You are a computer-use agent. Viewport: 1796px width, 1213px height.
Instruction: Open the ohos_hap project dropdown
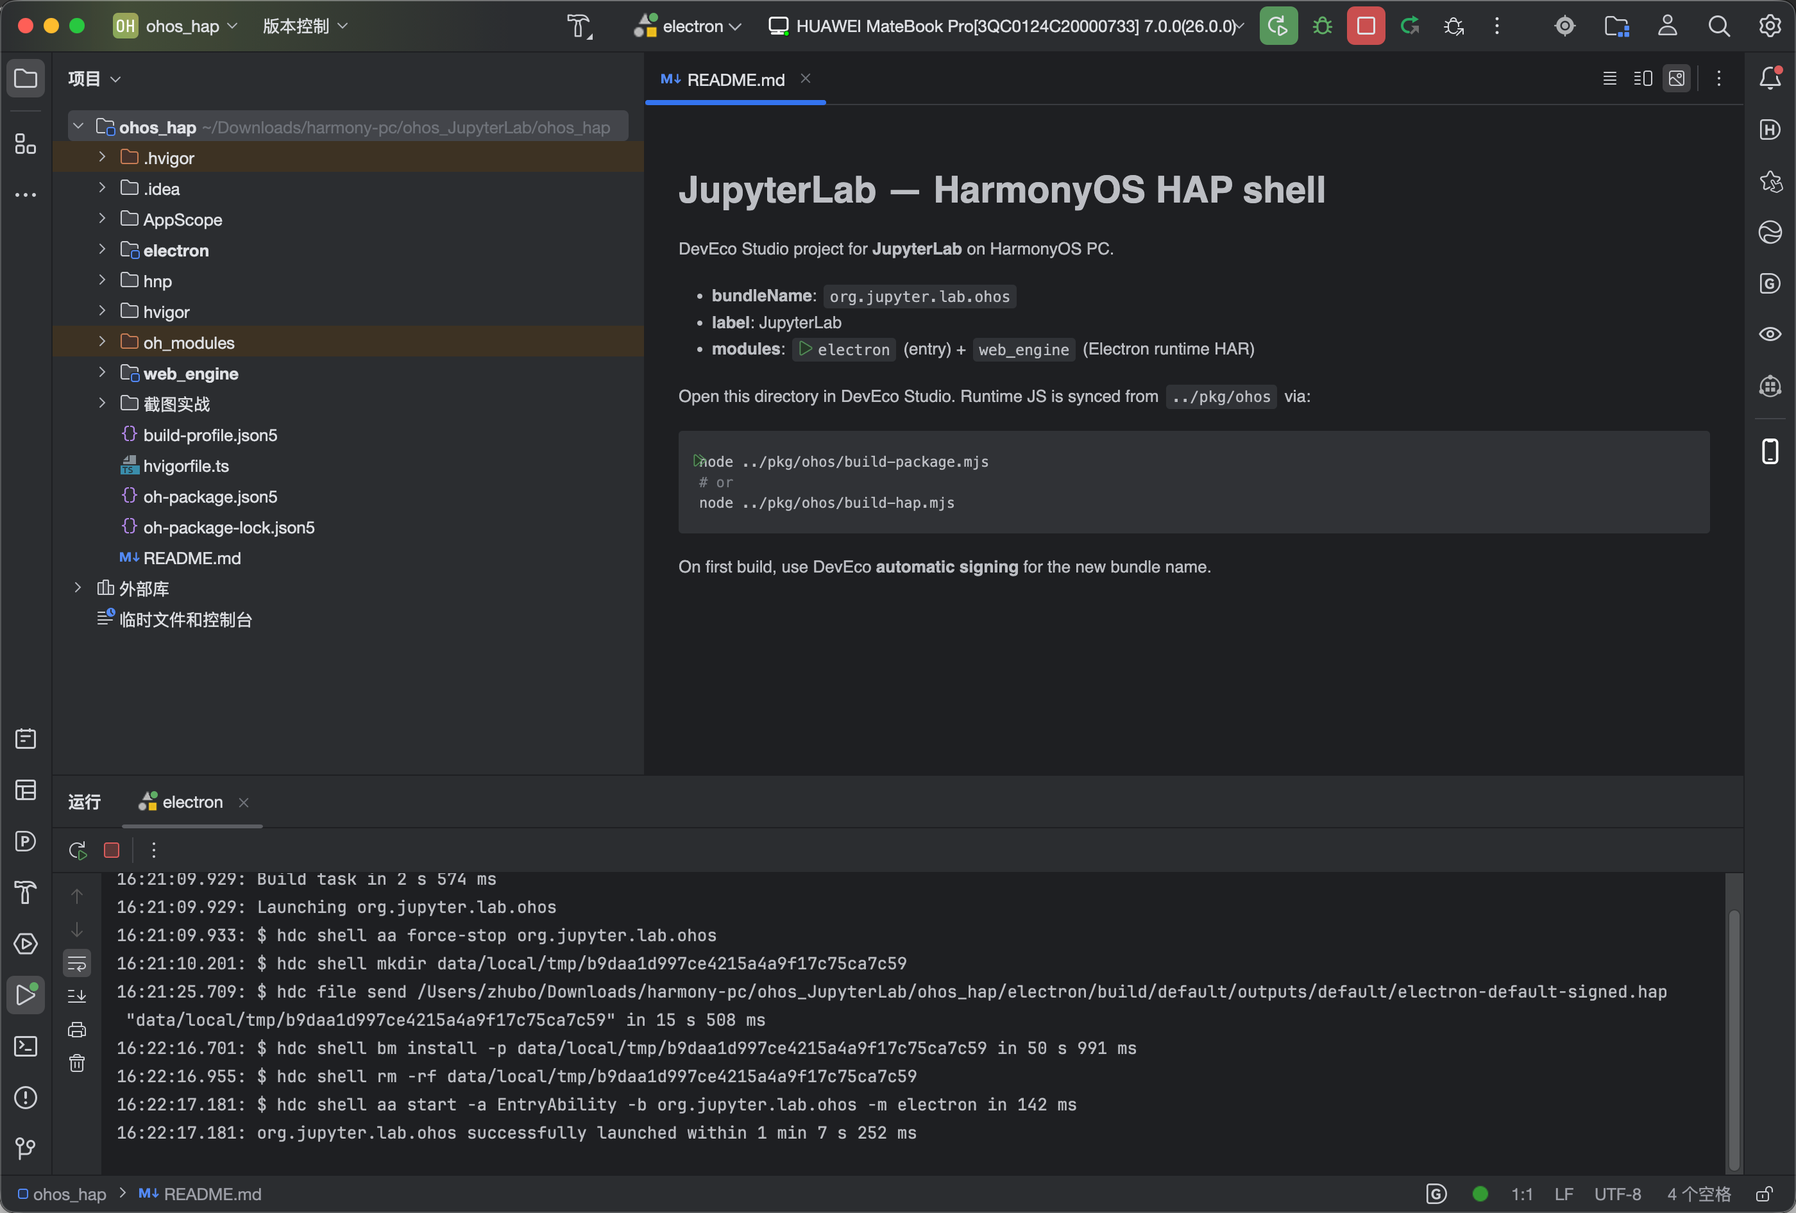click(176, 26)
